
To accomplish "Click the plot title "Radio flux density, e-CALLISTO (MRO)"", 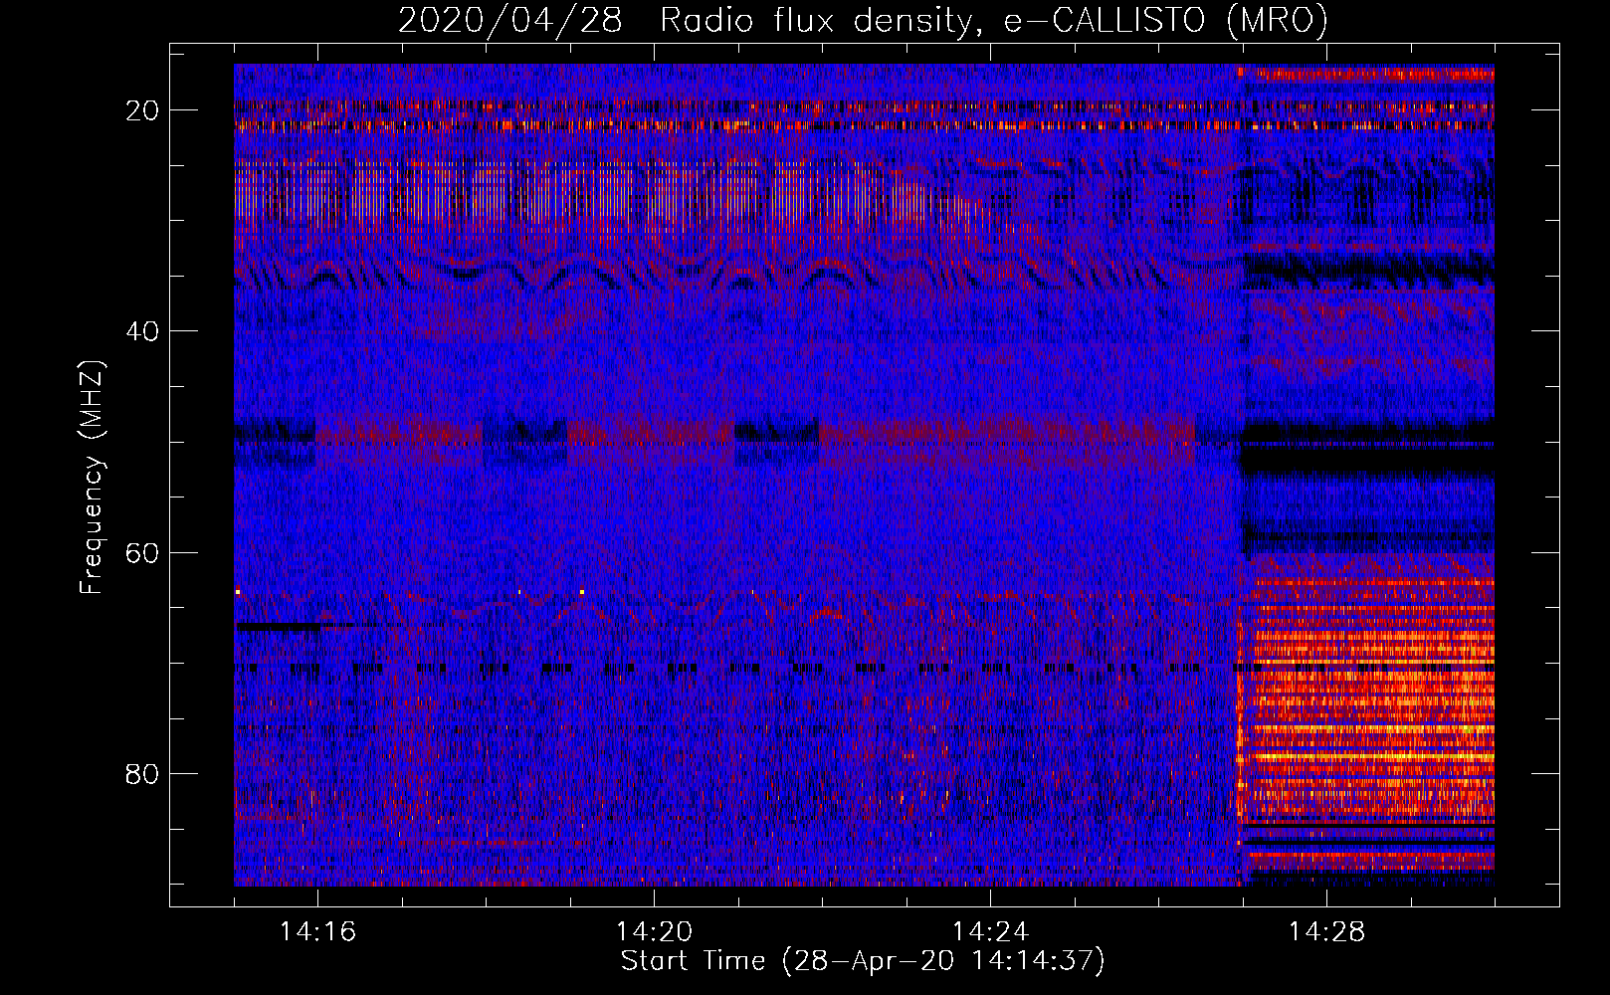I will 994,21.
